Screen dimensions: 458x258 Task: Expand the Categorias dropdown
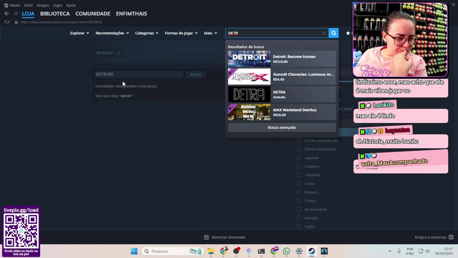click(147, 33)
